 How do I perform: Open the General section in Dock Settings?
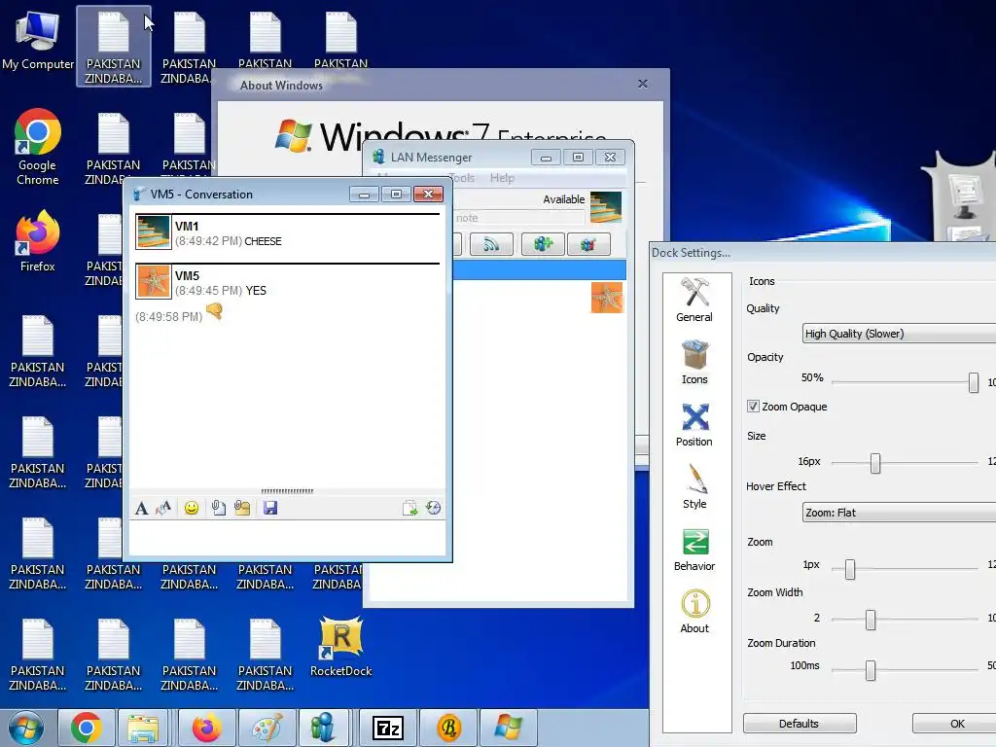pos(694,300)
